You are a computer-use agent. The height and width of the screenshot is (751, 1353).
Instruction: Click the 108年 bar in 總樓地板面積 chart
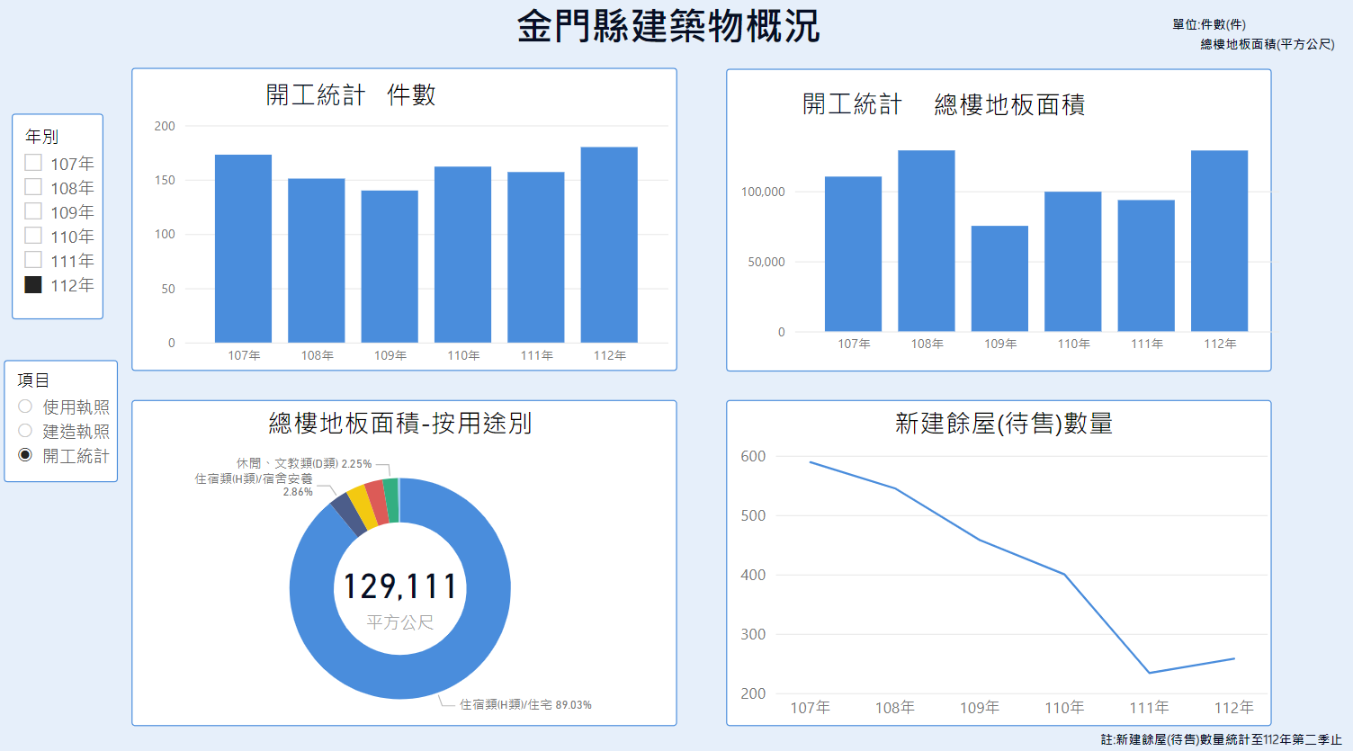click(927, 241)
